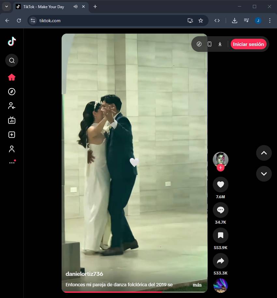Expand the caption with "más"
The width and height of the screenshot is (277, 298).
point(197,285)
